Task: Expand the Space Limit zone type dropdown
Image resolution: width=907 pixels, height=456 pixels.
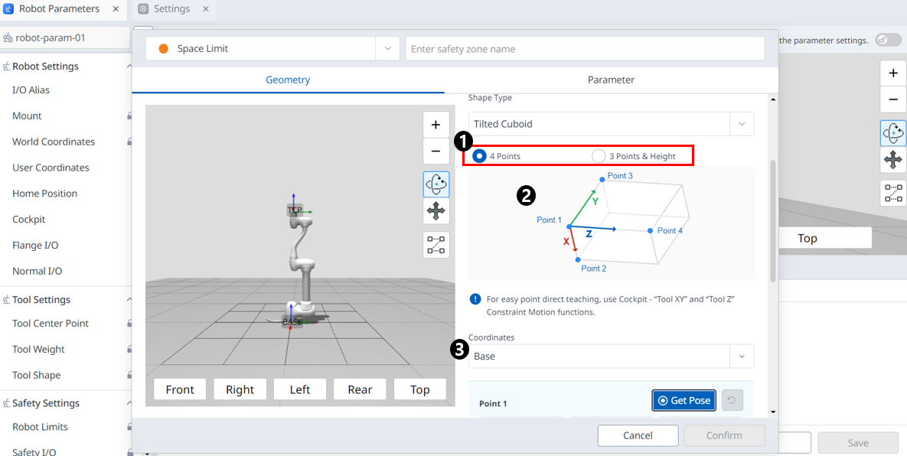Action: 387,49
